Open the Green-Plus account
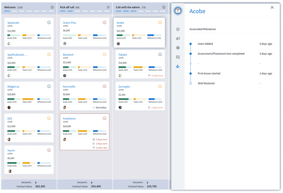 tap(70, 23)
